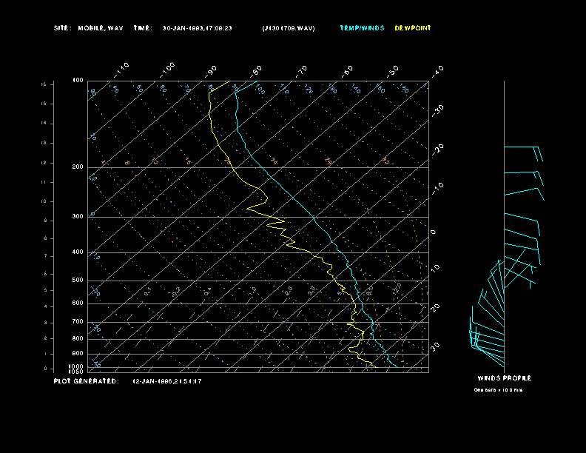Select the -80 temperature axis label
This screenshot has height=453, width=586.
(257, 70)
